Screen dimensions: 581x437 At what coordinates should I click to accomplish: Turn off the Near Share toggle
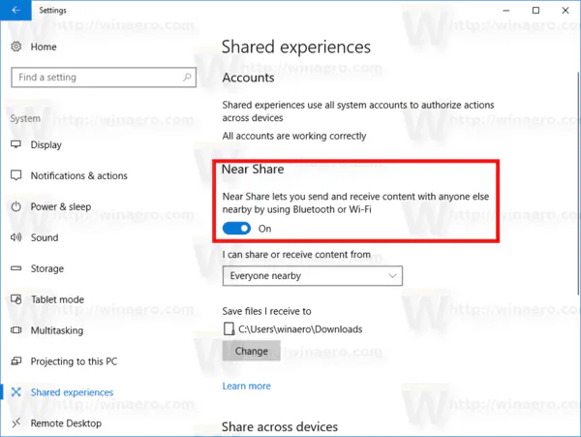tap(236, 229)
